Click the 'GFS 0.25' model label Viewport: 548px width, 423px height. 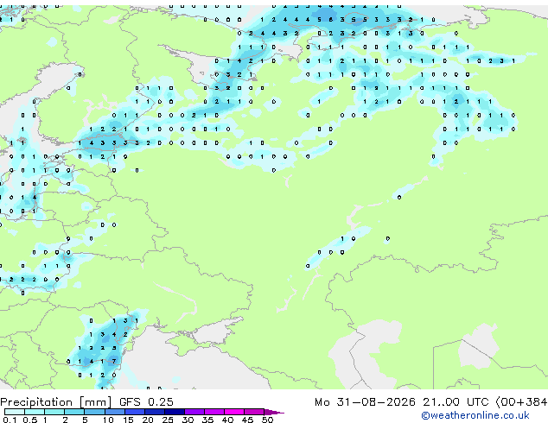click(146, 402)
